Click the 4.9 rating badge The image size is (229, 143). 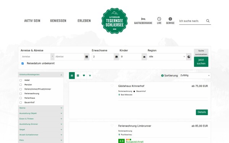(x=121, y=141)
